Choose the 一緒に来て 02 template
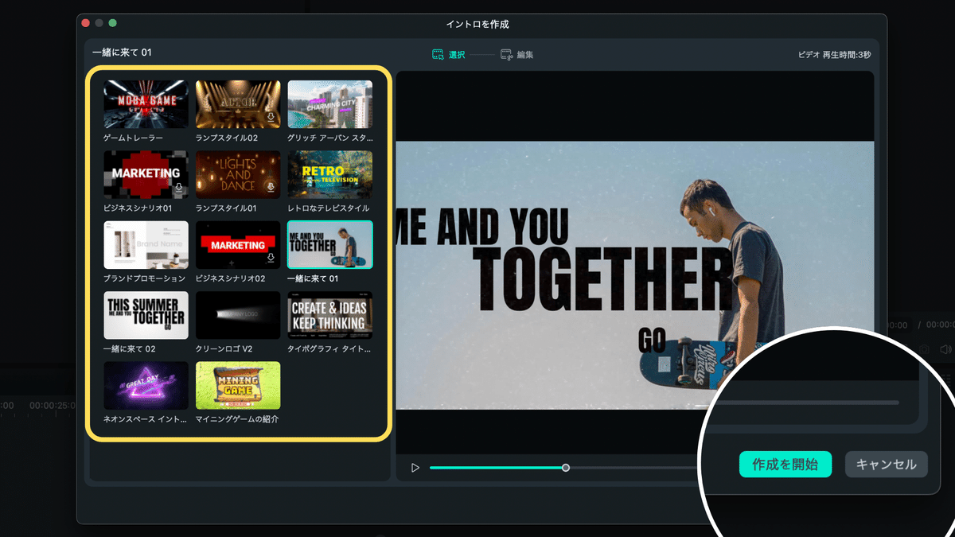 (x=146, y=315)
